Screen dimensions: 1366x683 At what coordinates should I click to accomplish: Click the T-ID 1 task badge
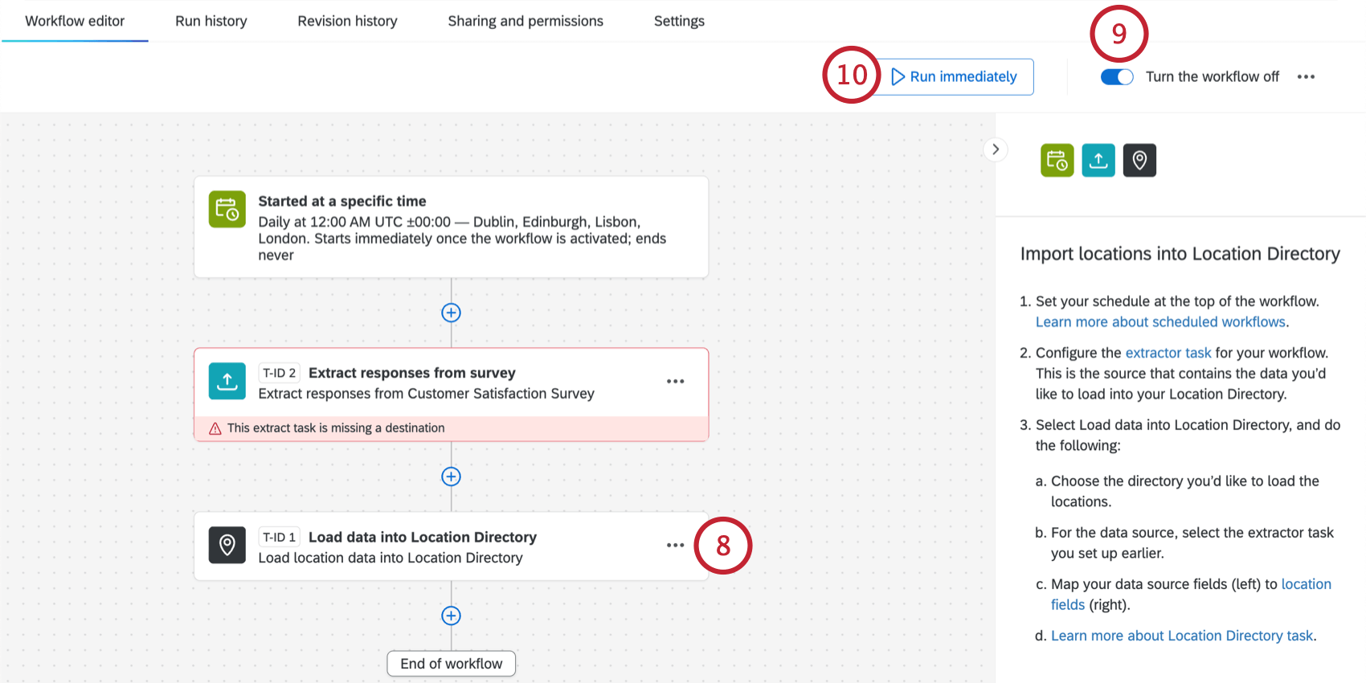point(279,537)
